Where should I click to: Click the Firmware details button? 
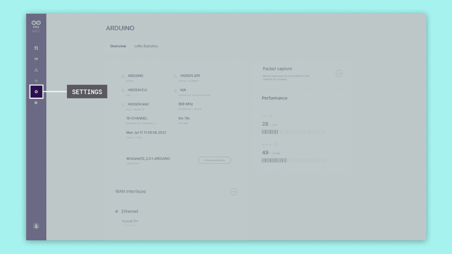pyautogui.click(x=214, y=160)
